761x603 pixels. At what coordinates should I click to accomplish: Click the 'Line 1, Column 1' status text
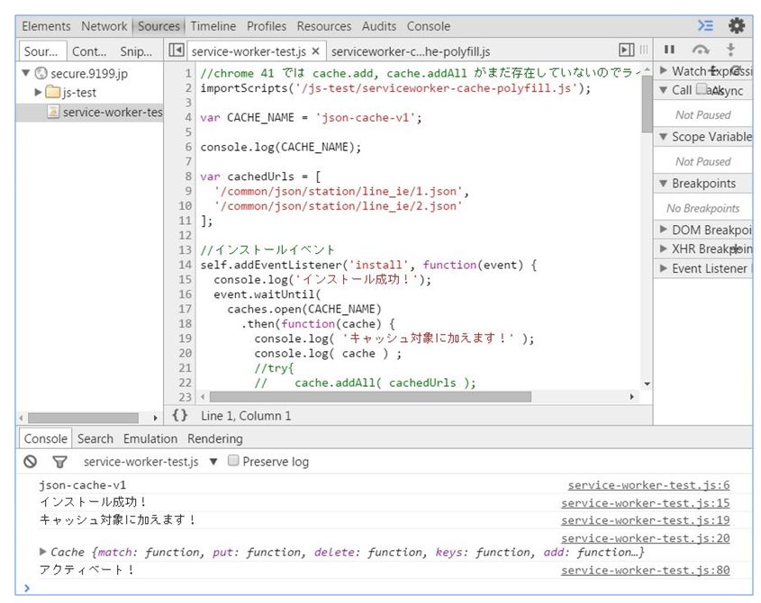[x=246, y=416]
